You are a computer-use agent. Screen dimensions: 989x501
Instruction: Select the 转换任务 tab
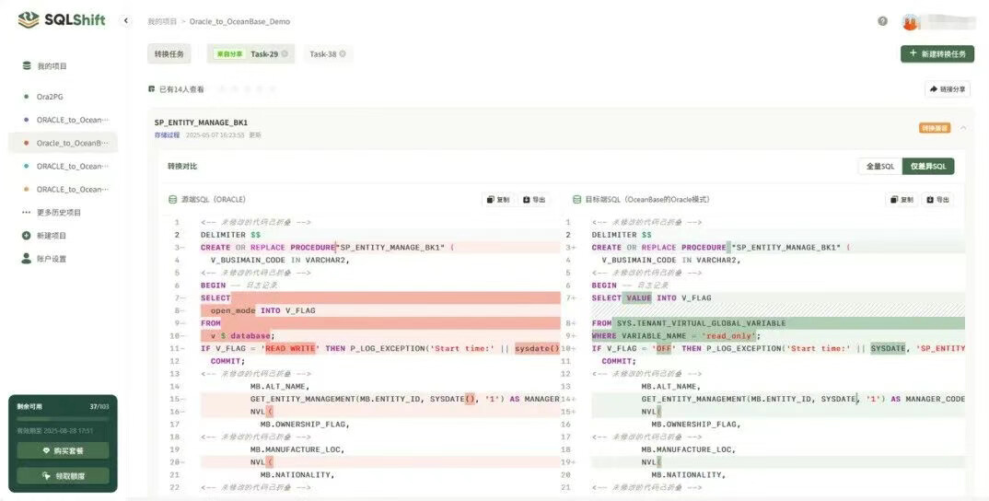[169, 53]
